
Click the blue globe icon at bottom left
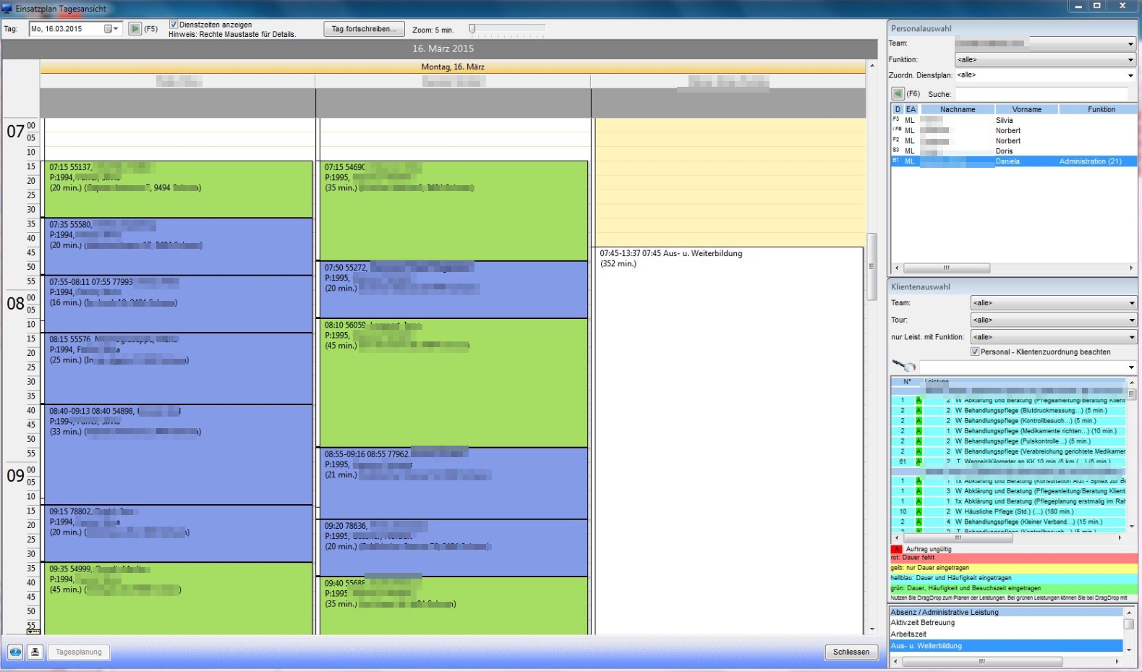(x=15, y=652)
